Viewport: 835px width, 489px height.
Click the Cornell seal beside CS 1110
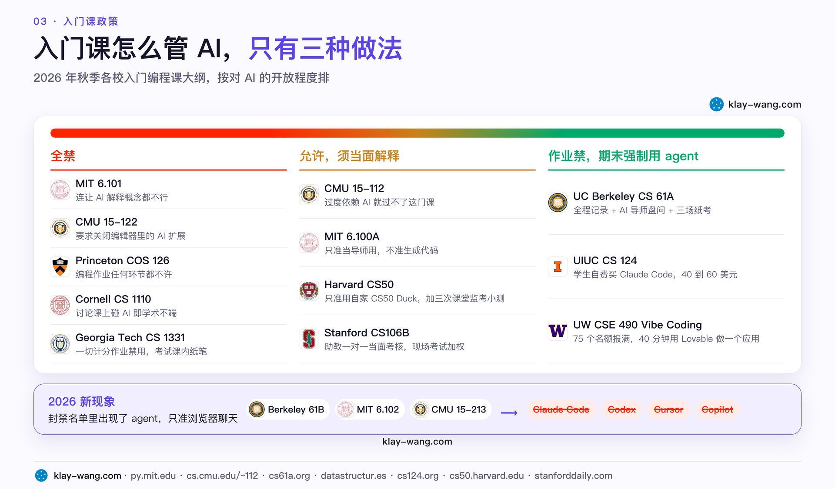click(60, 306)
